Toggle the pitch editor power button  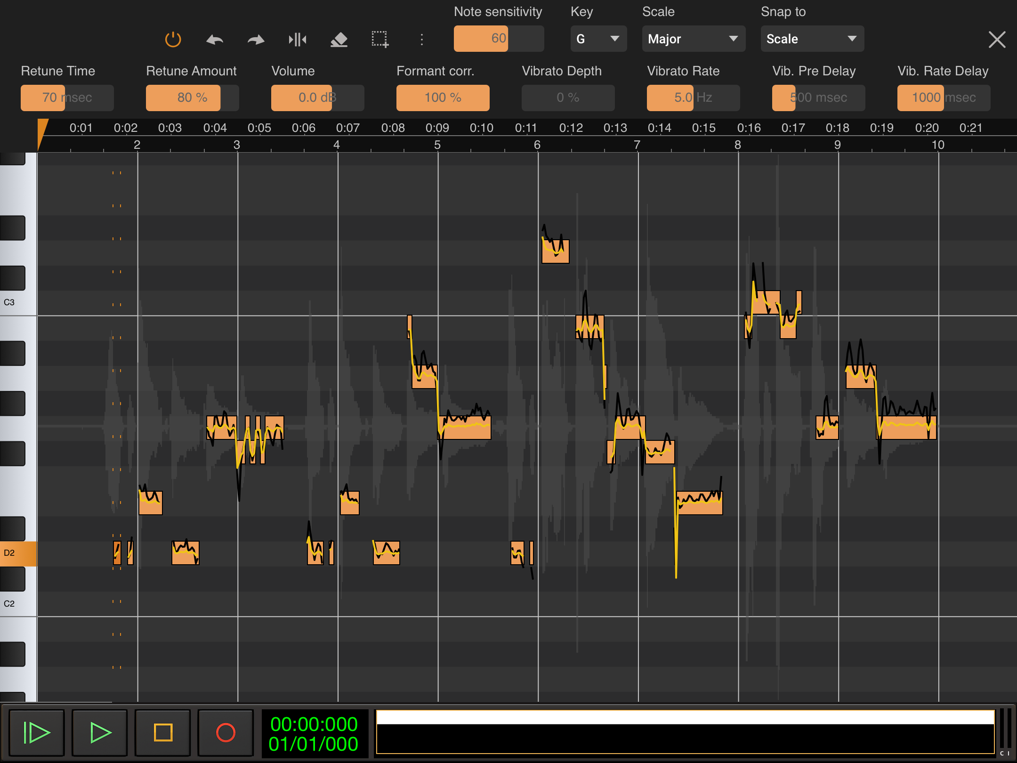[x=173, y=39]
